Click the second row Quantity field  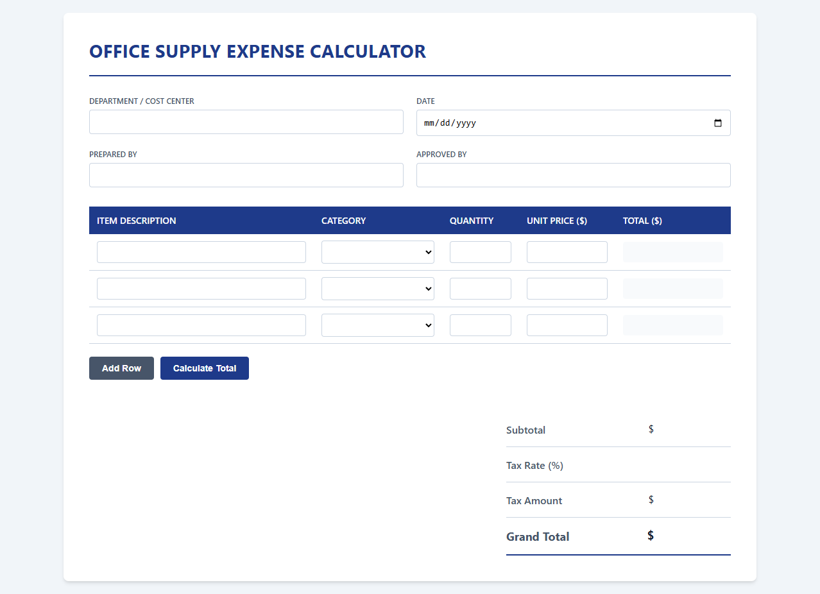481,289
